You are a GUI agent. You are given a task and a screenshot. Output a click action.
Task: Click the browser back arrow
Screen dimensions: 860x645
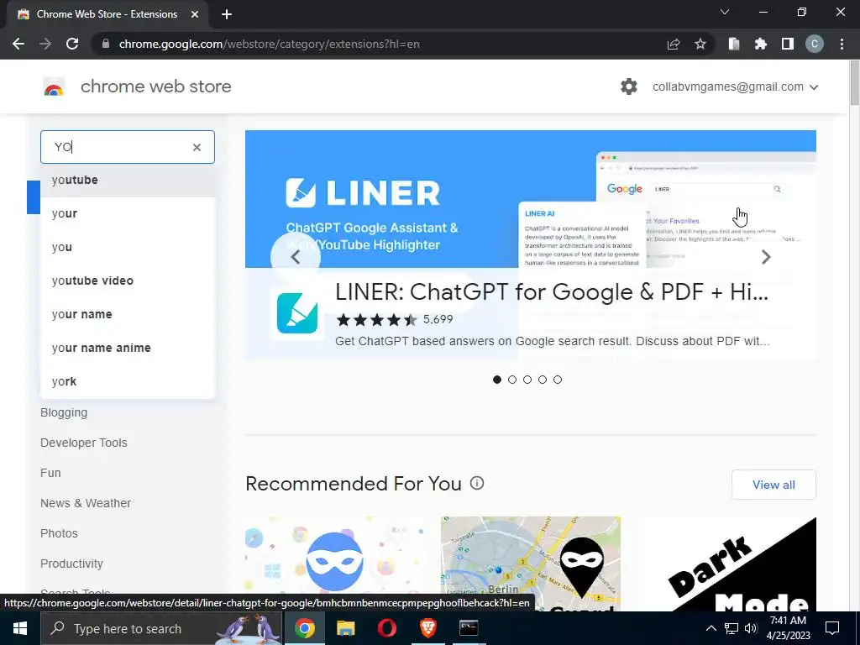point(18,44)
